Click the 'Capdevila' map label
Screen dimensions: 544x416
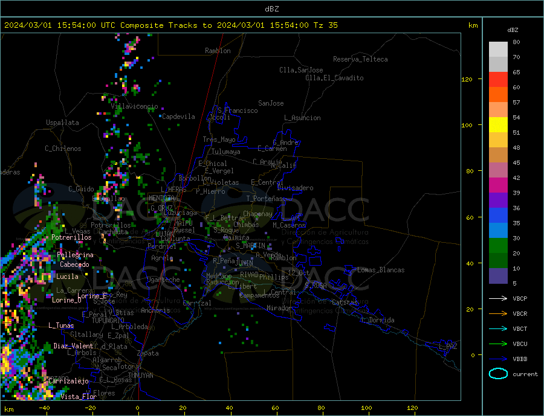click(178, 117)
